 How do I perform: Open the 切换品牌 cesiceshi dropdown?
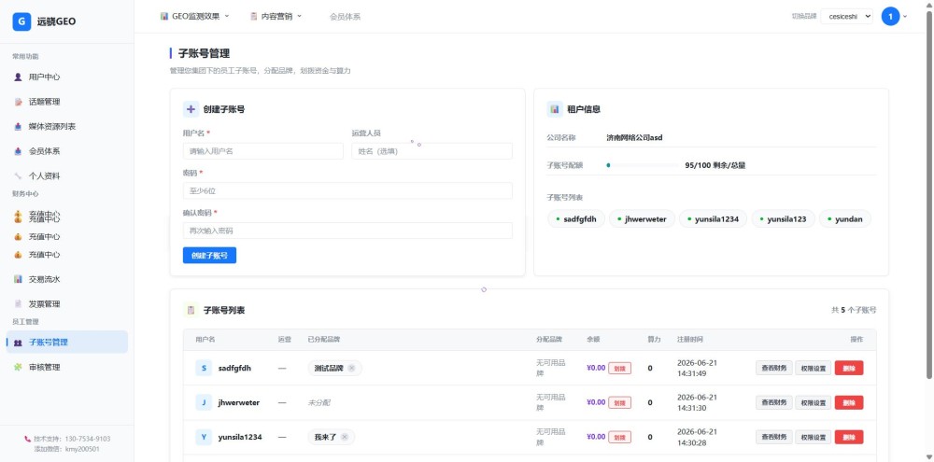[846, 17]
